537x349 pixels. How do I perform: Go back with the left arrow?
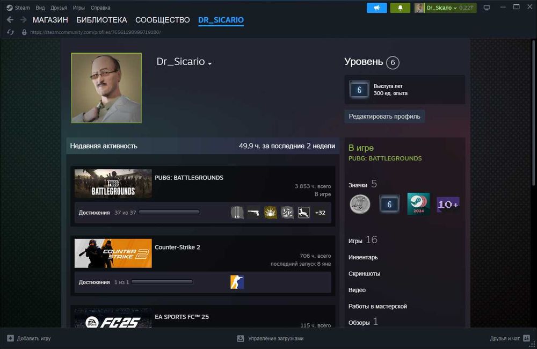(10, 20)
